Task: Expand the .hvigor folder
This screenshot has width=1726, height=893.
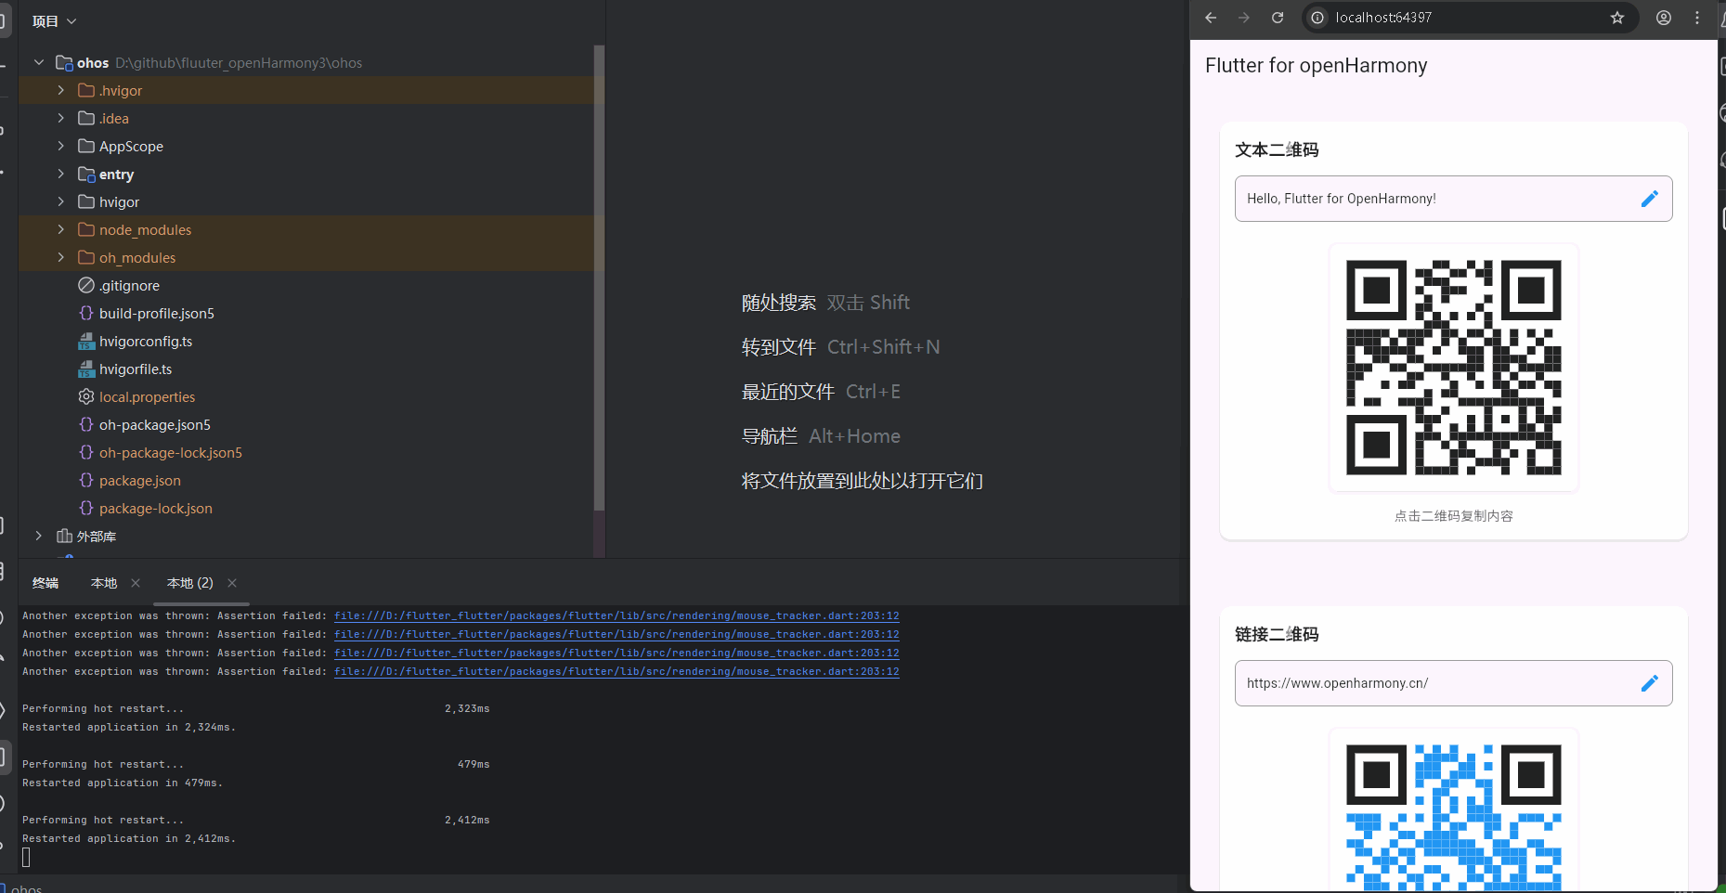Action: 61,90
